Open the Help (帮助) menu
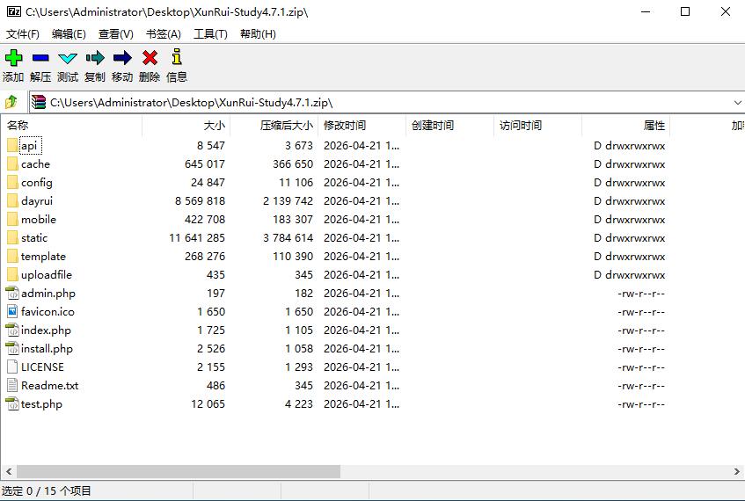The width and height of the screenshot is (745, 501). (258, 34)
